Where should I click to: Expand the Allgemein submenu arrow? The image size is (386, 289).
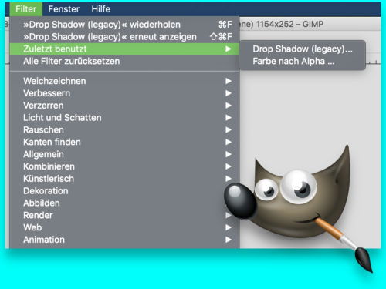(x=229, y=154)
